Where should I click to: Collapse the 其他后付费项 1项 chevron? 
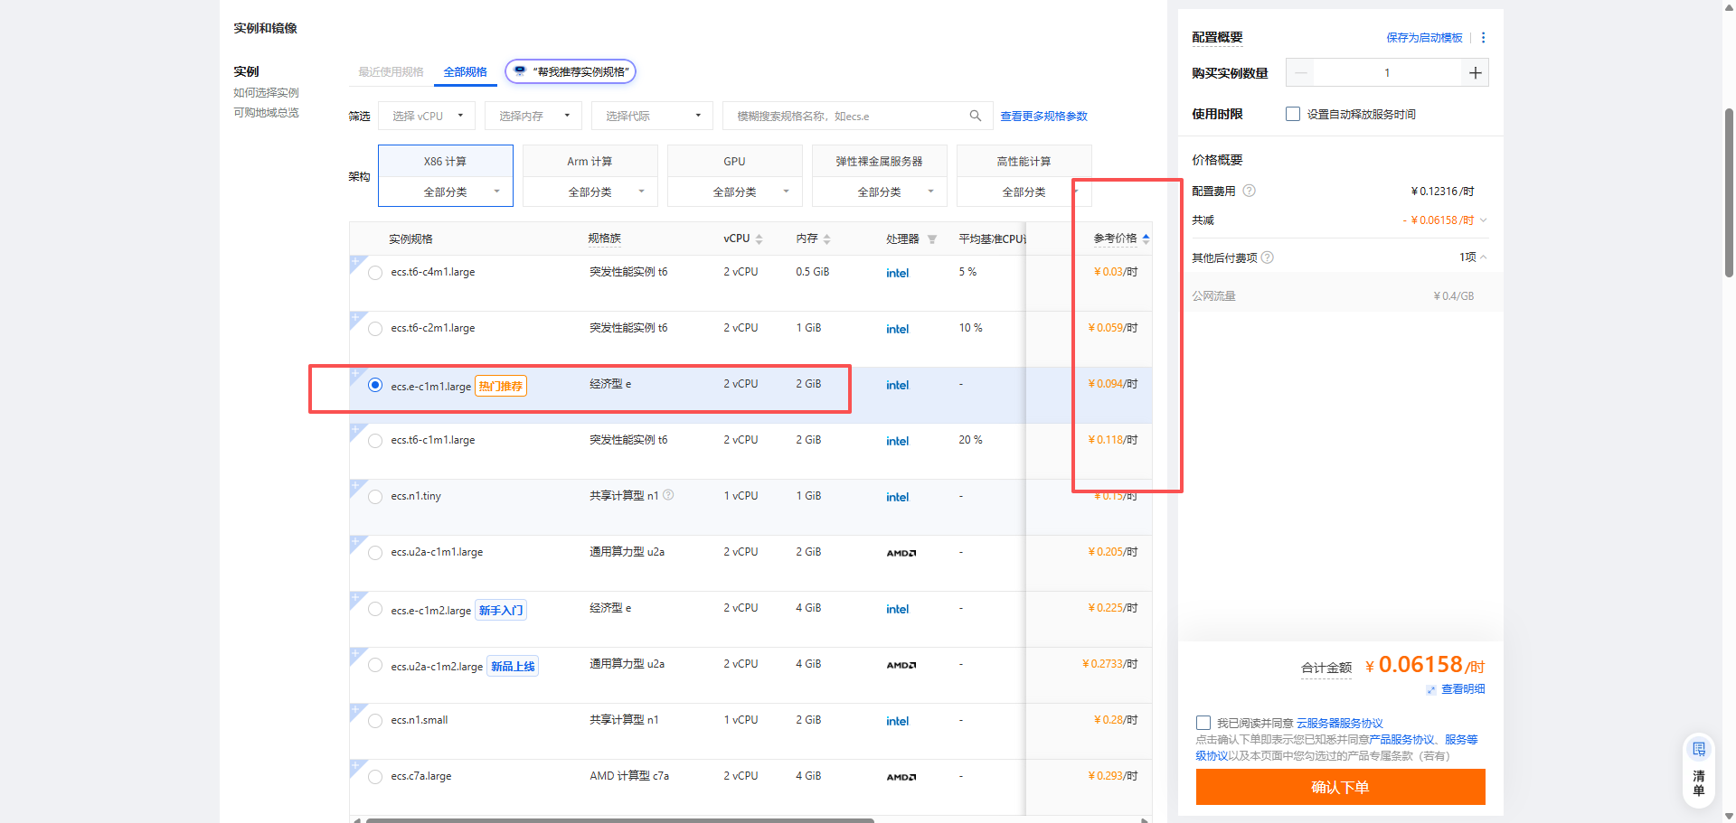pyautogui.click(x=1483, y=257)
